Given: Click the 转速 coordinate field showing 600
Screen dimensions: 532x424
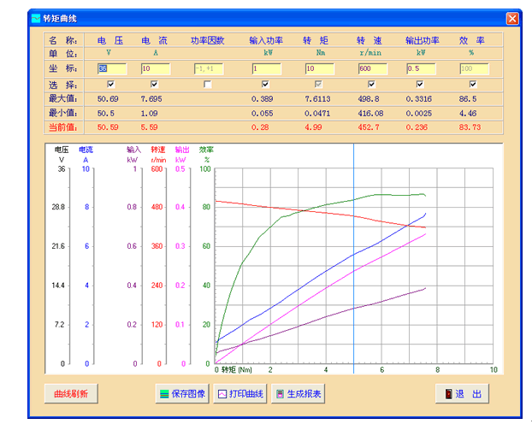Looking at the screenshot, I should click(x=372, y=68).
